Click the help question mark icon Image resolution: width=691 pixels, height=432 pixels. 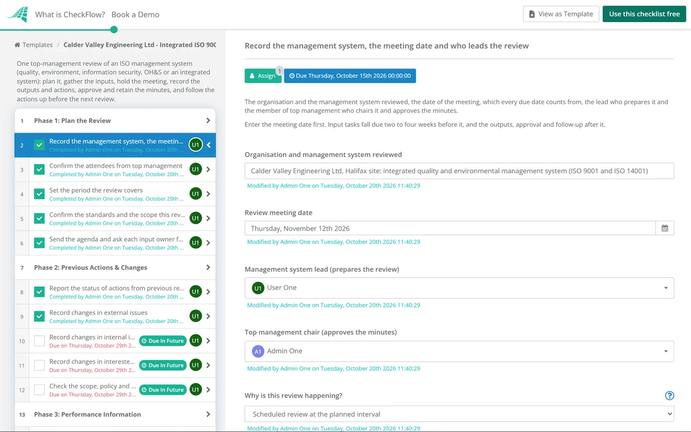point(669,396)
